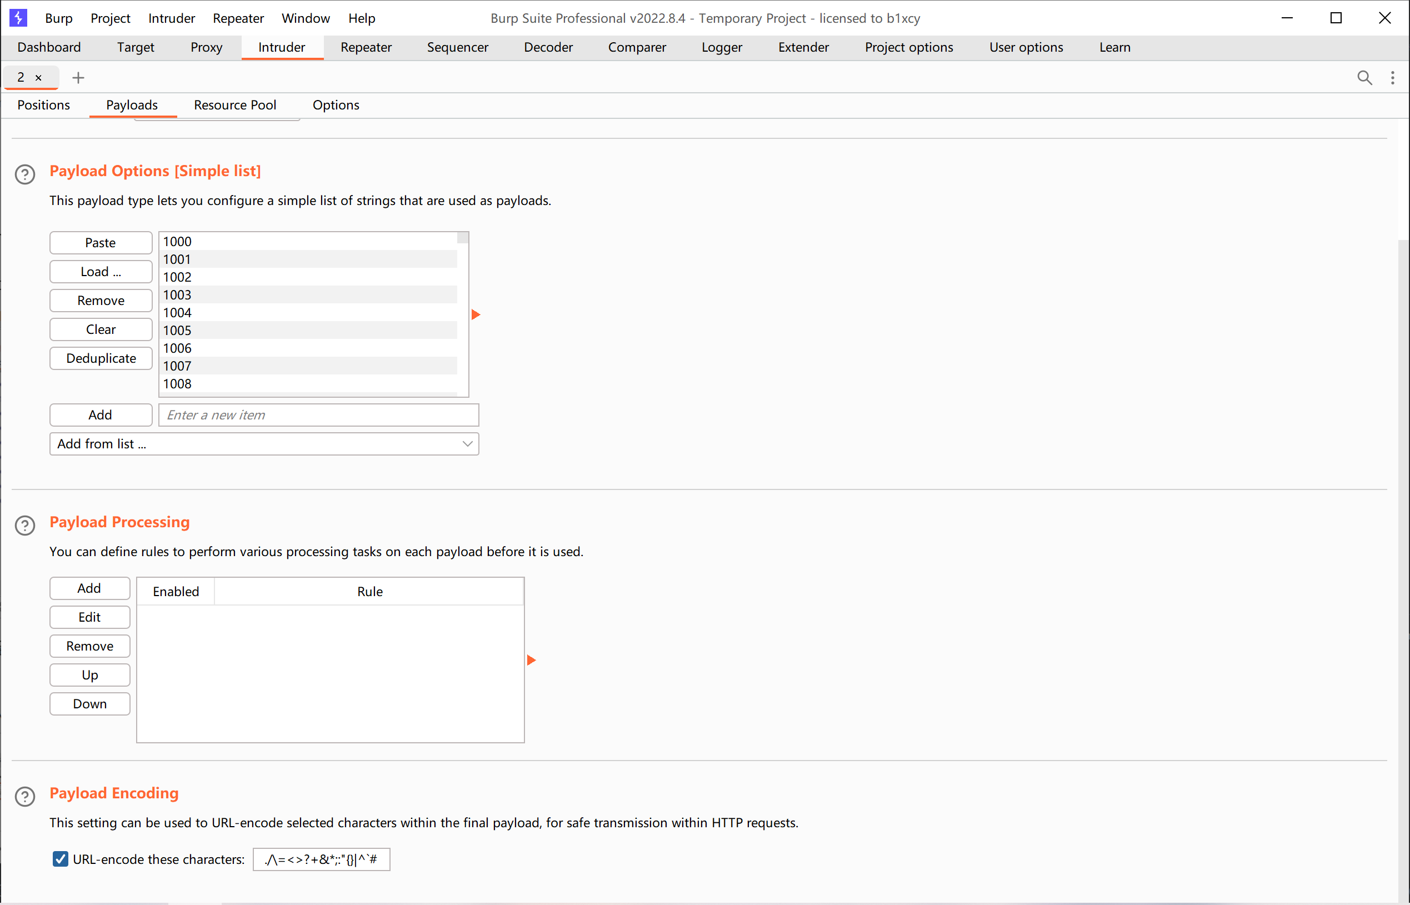Open the search magnifier icon

(1364, 78)
